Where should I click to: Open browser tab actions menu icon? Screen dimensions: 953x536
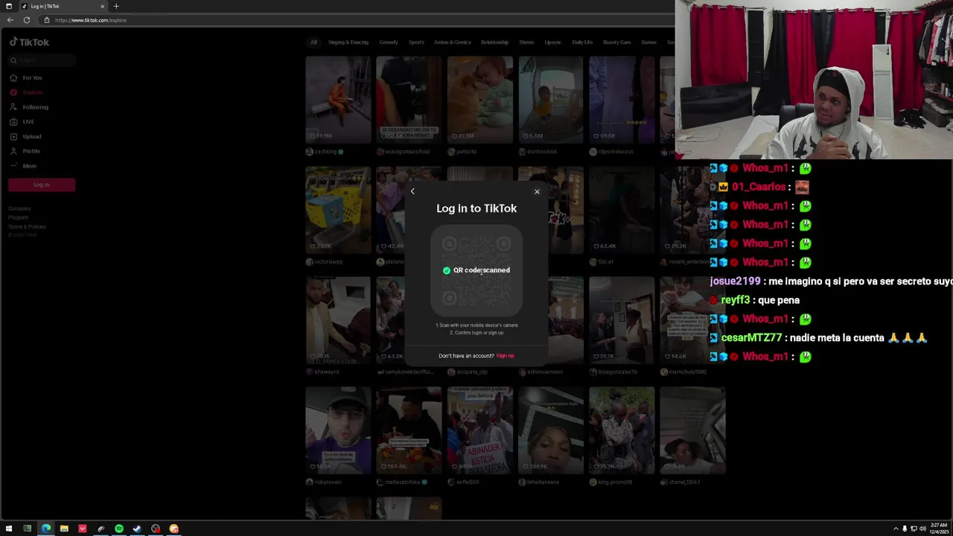click(x=9, y=6)
